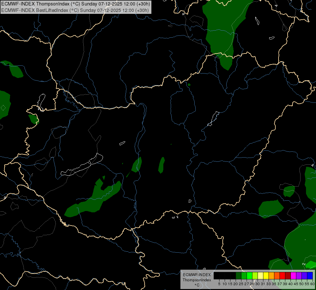
Task: Select the bright green 27–29 legend swatch
Action: pos(250,275)
